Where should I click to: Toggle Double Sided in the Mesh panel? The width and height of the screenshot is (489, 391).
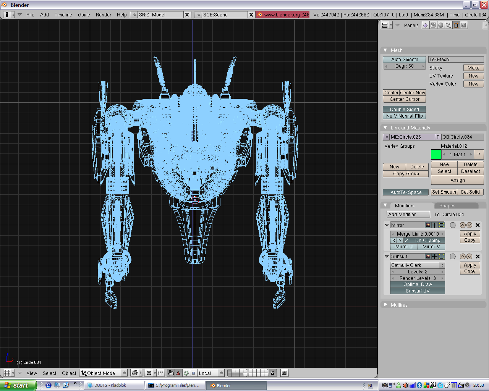404,109
